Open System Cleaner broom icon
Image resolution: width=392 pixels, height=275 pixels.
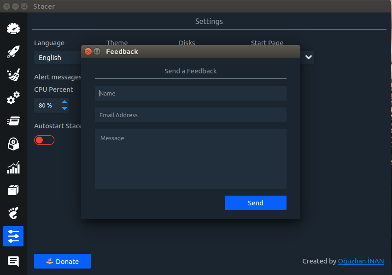click(x=13, y=75)
